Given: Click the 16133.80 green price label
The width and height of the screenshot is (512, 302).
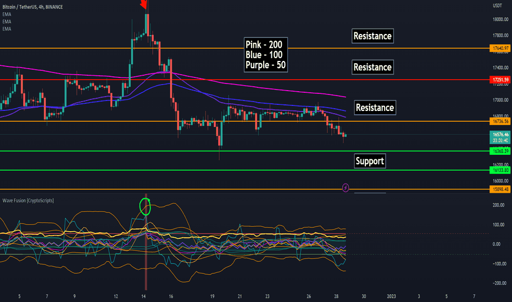Looking at the screenshot, I should (x=500, y=170).
